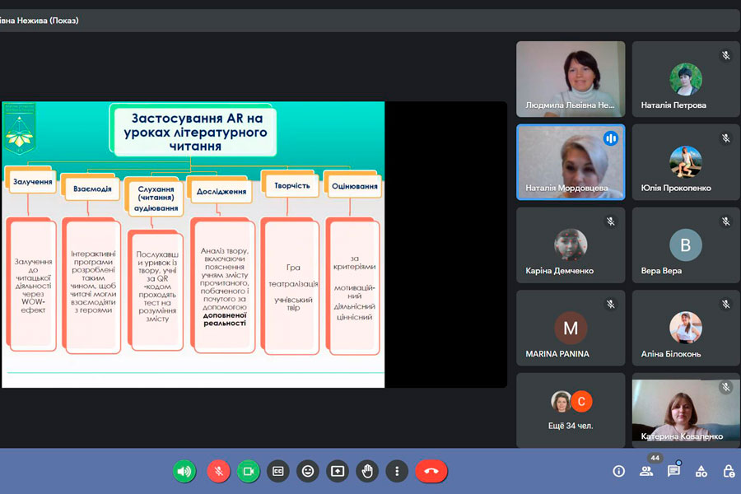The image size is (741, 494).
Task: Click the 'Взаємодія' box on the slide
Action: click(x=92, y=189)
